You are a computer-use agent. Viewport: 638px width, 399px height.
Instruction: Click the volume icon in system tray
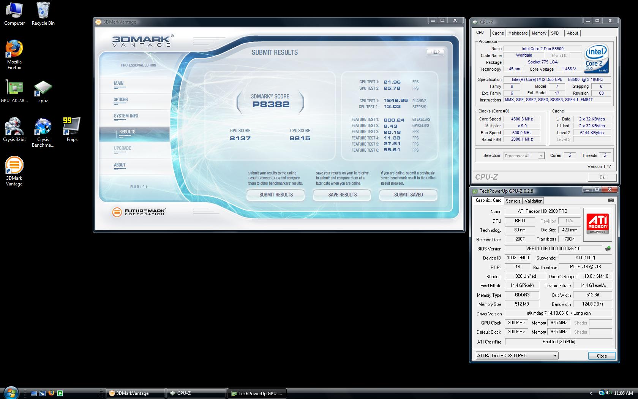(x=609, y=393)
